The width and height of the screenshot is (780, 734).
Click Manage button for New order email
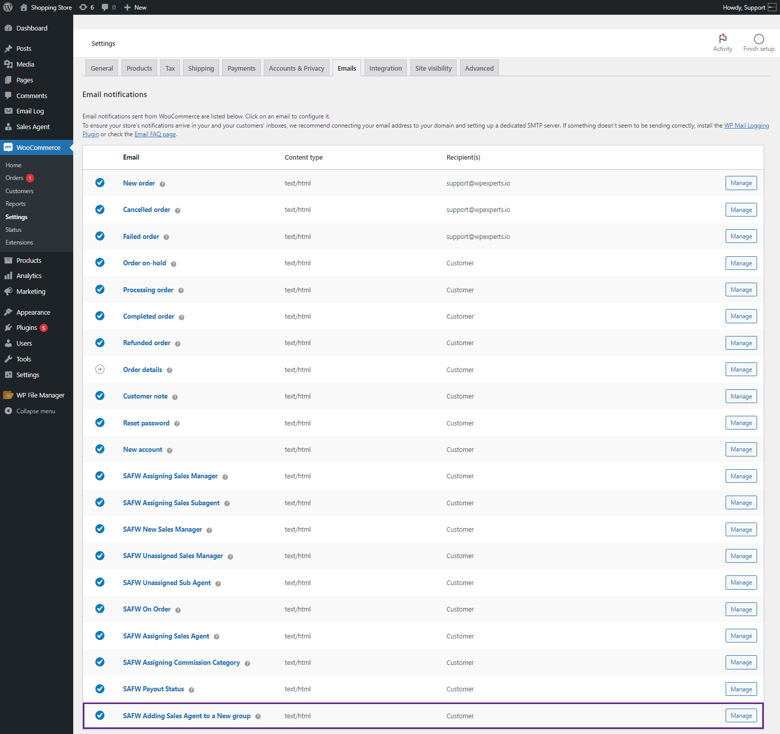(741, 183)
